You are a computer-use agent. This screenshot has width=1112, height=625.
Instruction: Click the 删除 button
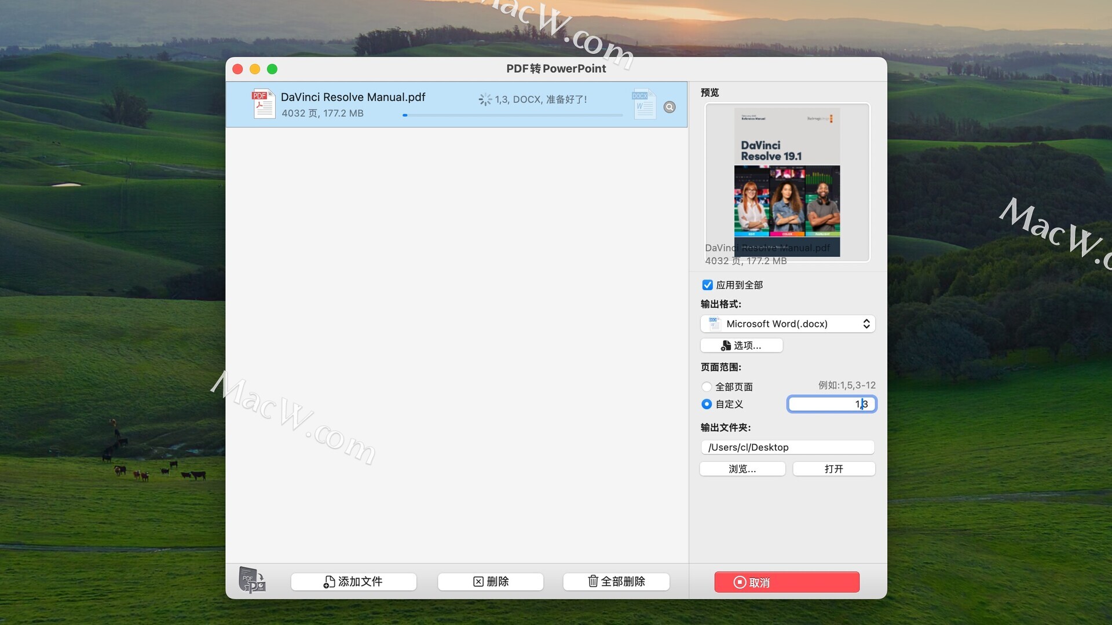[491, 582]
